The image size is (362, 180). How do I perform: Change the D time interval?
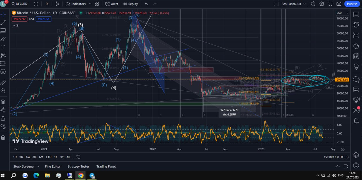46,4
